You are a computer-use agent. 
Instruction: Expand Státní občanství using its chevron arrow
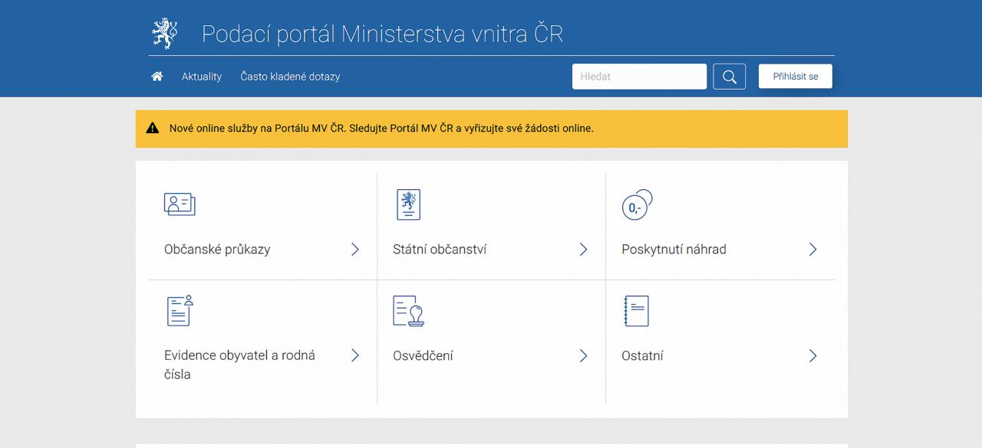[583, 250]
